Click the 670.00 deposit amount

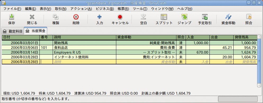point(198,52)
